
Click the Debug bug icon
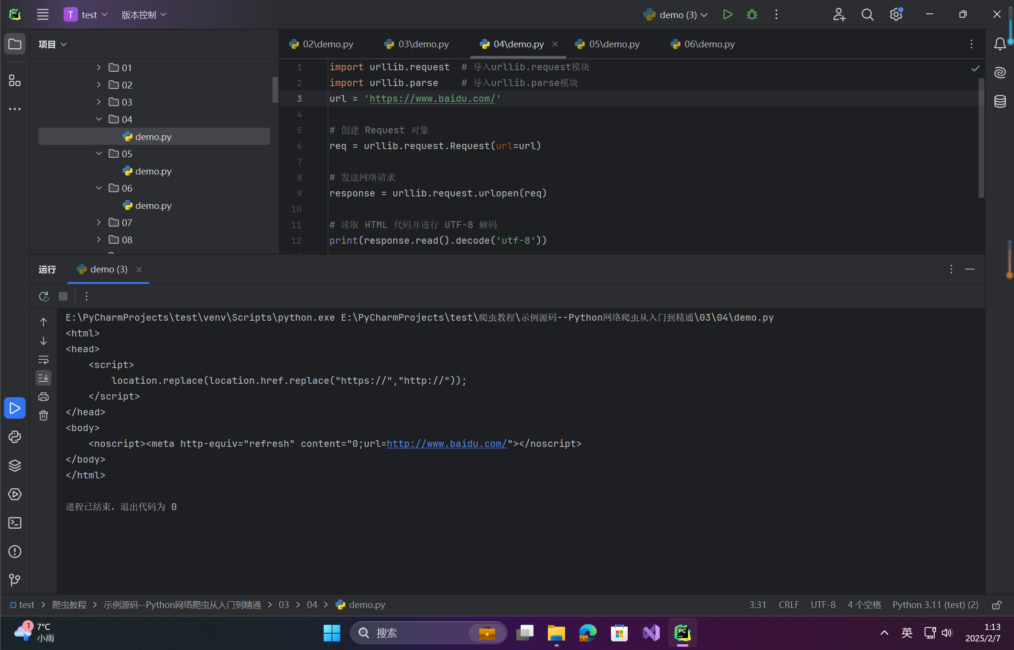click(x=752, y=15)
